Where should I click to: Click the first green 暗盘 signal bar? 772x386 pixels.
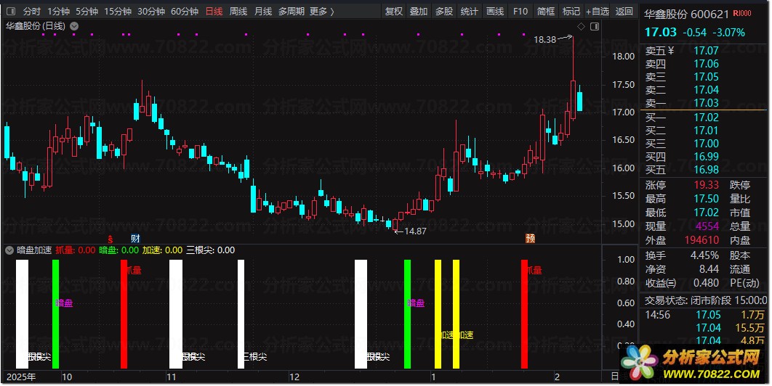coord(56,314)
